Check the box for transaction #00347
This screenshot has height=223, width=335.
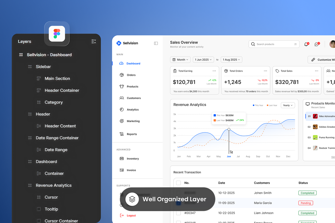[x=178, y=213]
